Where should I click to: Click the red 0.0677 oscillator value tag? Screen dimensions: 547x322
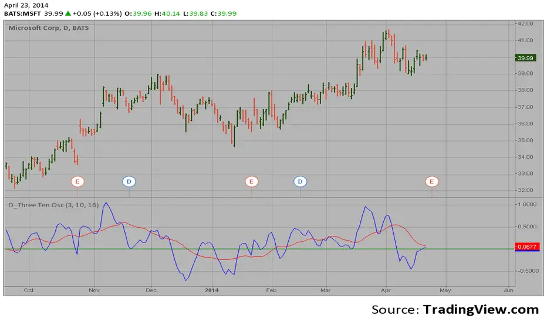(x=527, y=246)
